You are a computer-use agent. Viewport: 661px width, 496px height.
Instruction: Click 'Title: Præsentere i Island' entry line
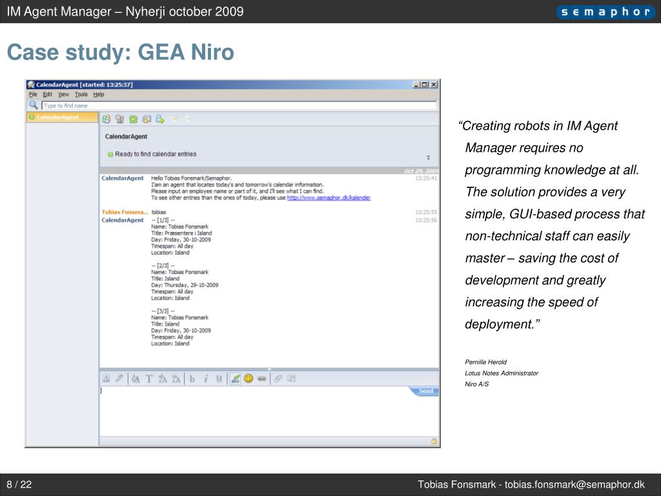[181, 232]
